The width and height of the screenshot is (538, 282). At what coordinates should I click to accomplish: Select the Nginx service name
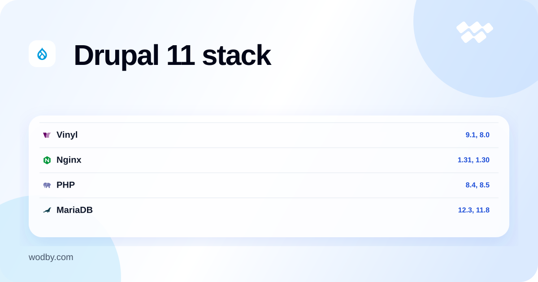click(69, 160)
